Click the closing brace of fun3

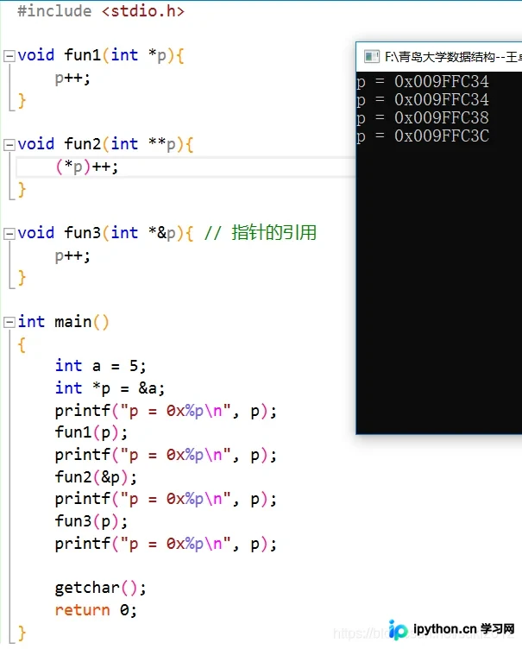22,278
